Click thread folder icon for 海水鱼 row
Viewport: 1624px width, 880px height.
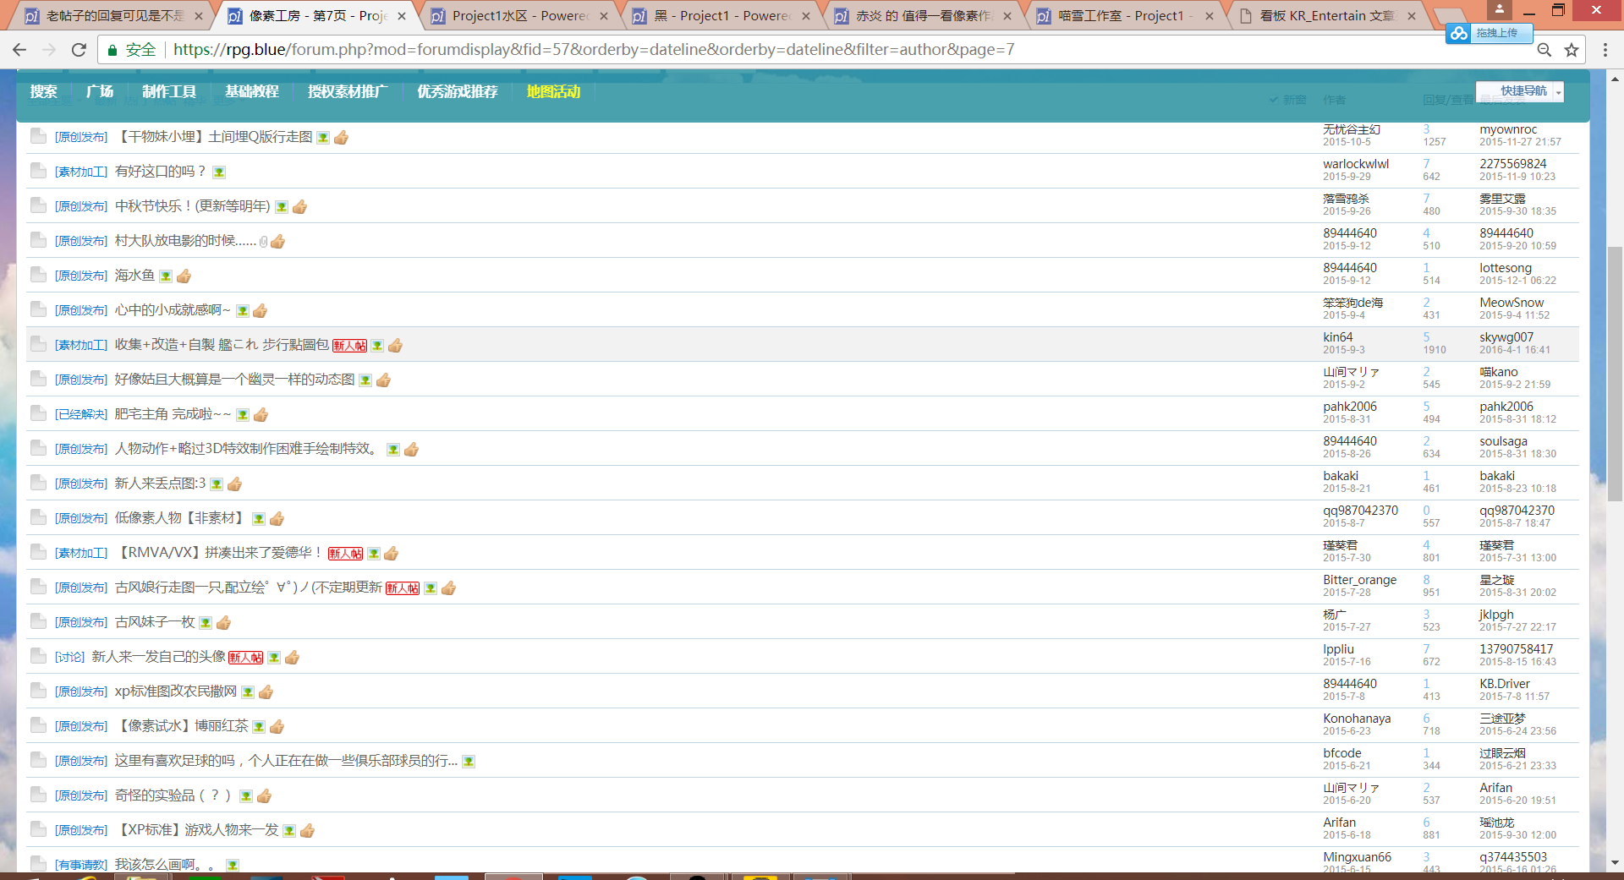38,275
